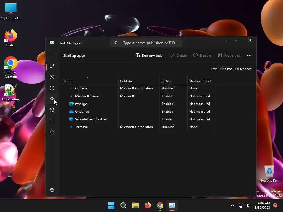This screenshot has width=283, height=212.
Task: Click the Enable button in toolbar
Action: [x=178, y=55]
